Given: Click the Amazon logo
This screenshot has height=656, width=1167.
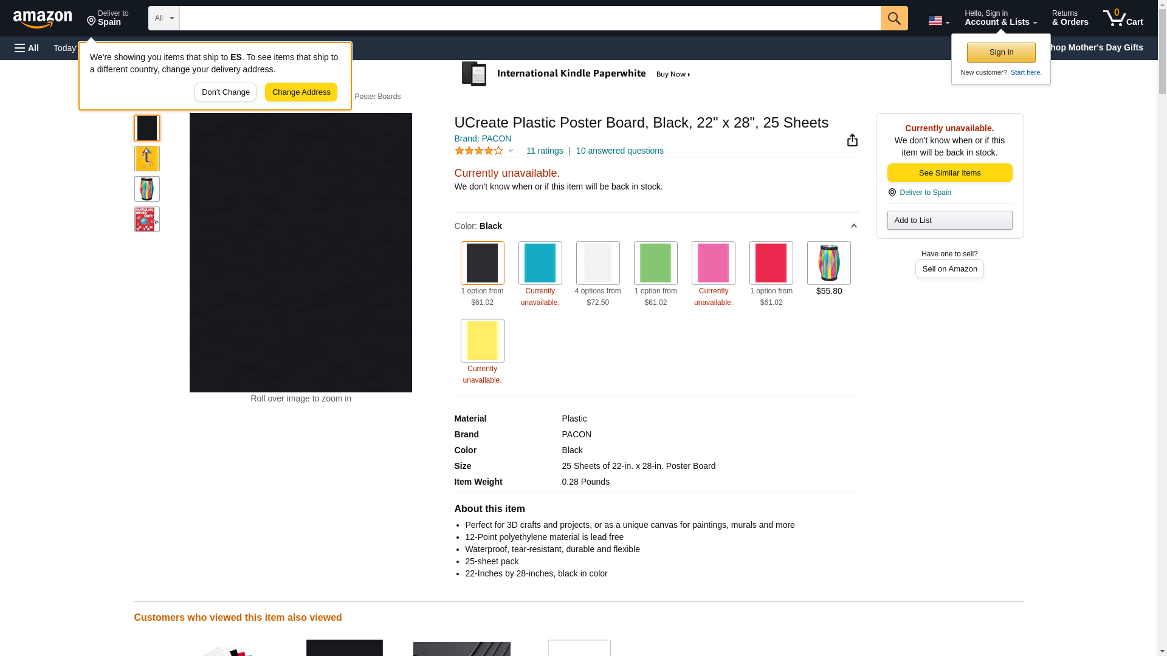Looking at the screenshot, I should pos(43,19).
